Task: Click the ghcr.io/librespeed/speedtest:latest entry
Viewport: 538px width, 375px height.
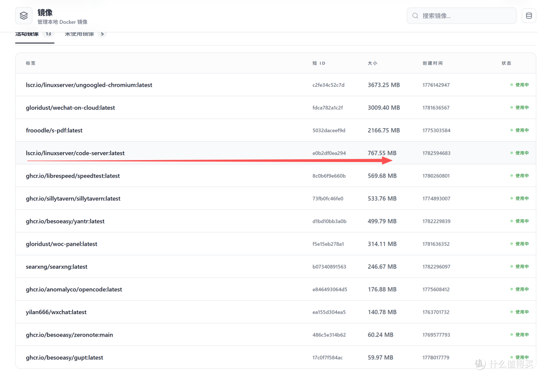Action: (x=275, y=176)
